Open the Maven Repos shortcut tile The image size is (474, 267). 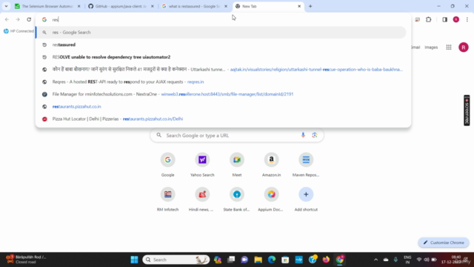[x=306, y=165]
